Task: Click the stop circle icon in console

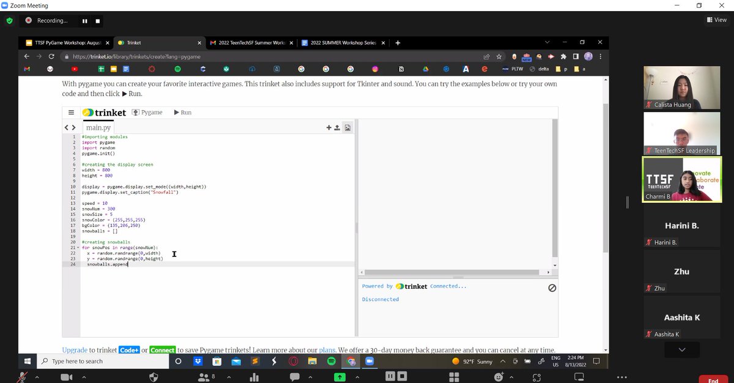Action: 552,288
